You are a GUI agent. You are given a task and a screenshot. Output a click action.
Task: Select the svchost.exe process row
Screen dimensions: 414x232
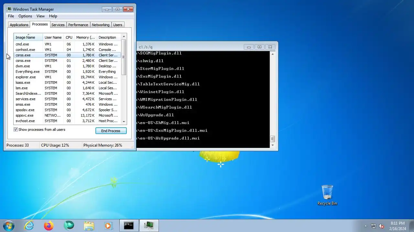[x=67, y=121]
